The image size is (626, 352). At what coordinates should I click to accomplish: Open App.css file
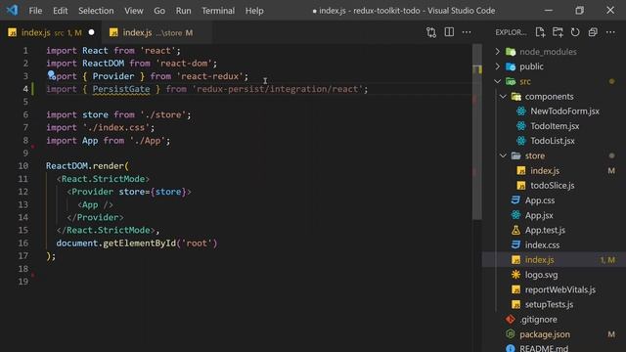[x=539, y=200]
